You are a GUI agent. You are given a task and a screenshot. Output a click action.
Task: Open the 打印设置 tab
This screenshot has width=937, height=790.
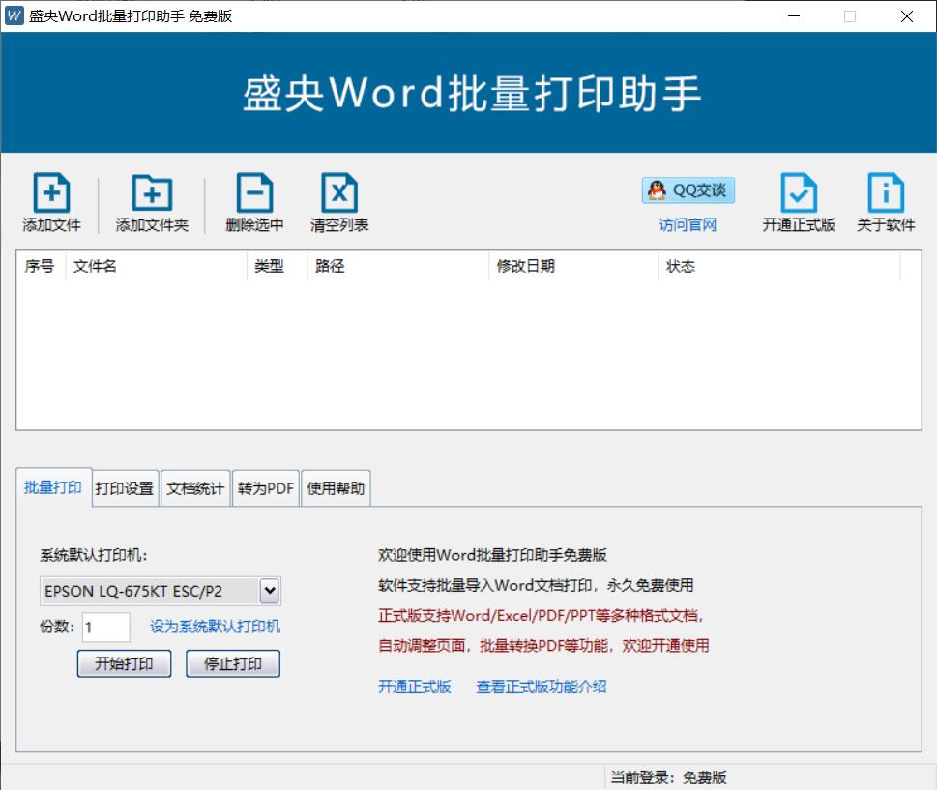[x=125, y=489]
